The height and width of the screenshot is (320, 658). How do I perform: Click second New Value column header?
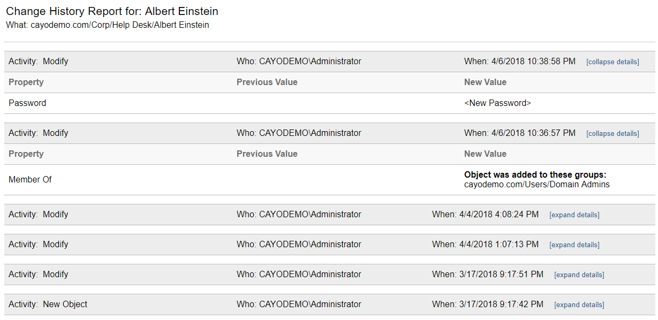485,154
